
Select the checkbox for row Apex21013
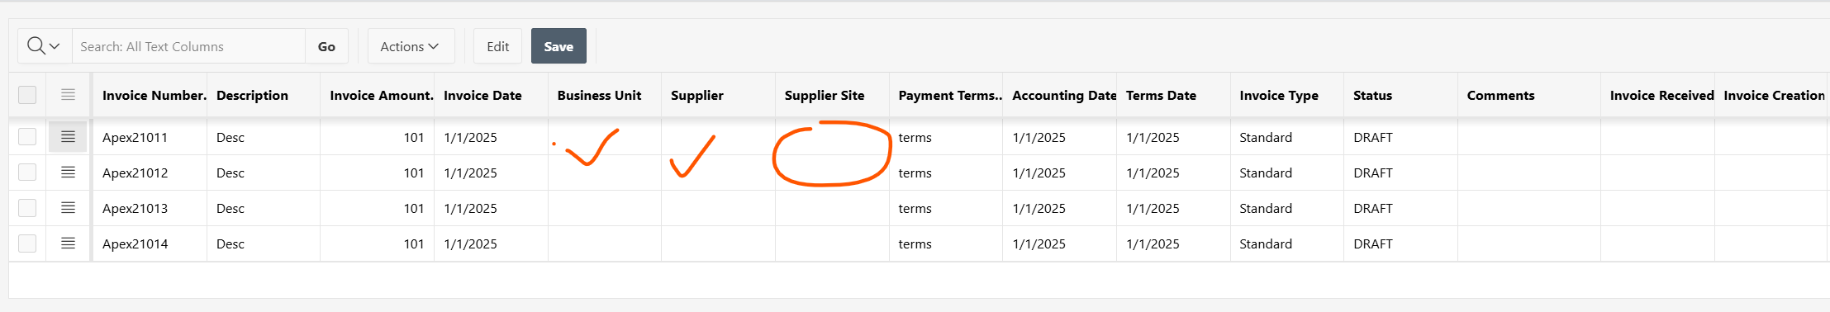click(27, 208)
